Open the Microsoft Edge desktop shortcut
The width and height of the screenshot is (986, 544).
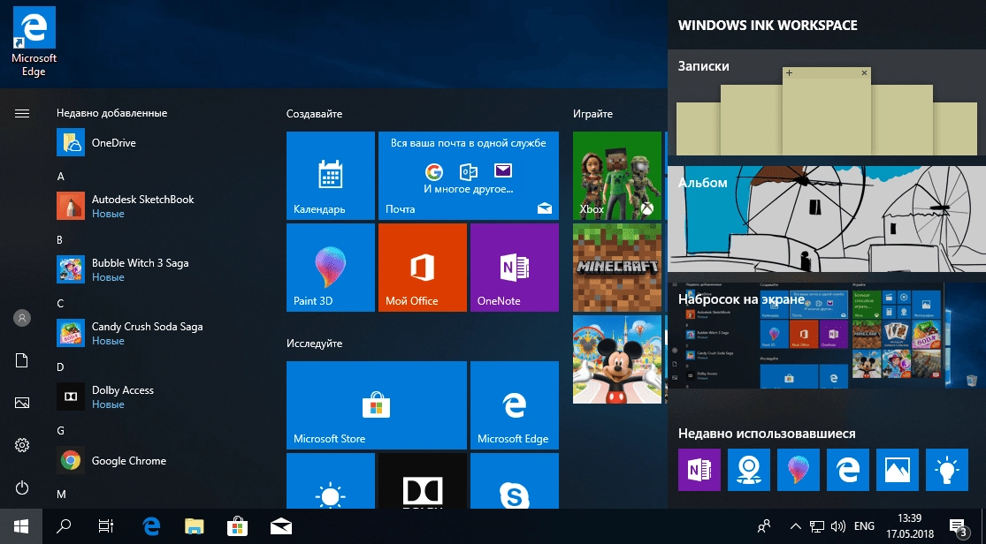click(x=34, y=42)
